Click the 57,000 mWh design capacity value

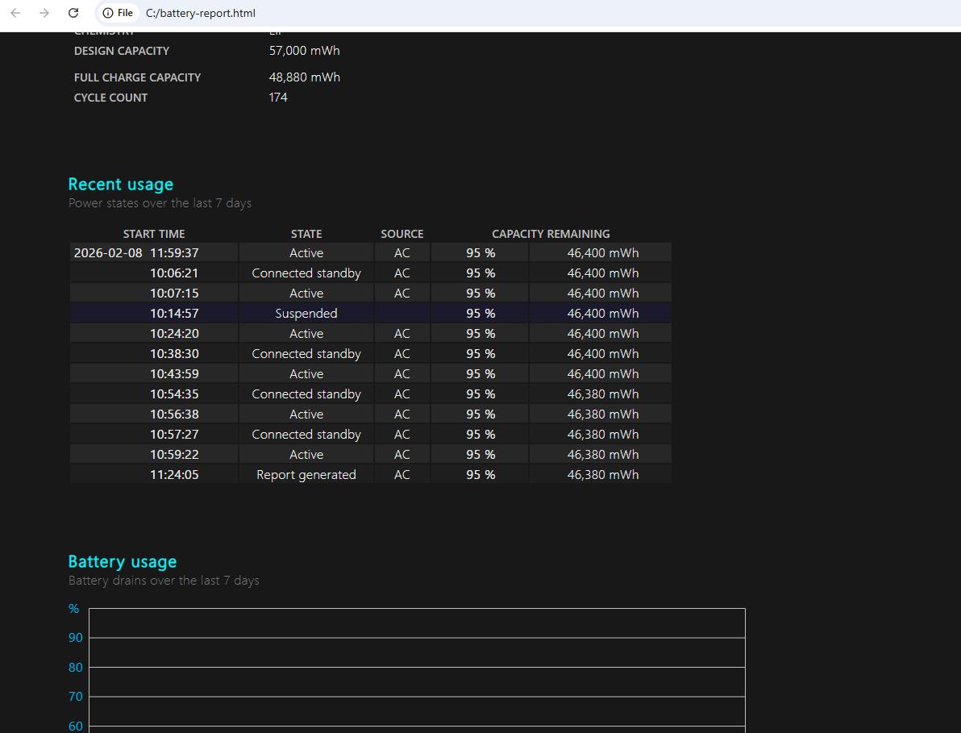point(304,51)
